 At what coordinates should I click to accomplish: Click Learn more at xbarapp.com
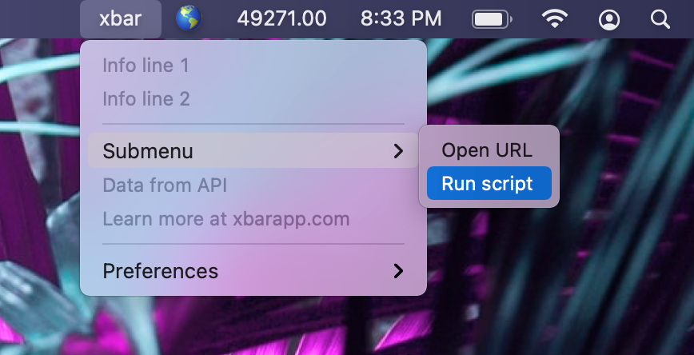point(225,219)
